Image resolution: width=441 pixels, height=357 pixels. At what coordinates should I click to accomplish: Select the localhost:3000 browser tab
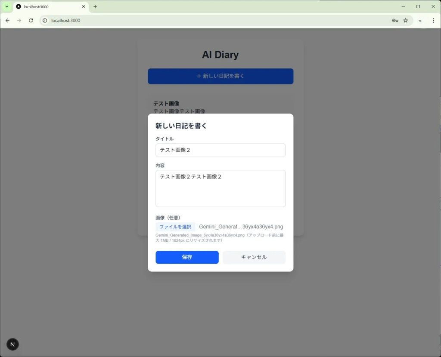click(x=47, y=6)
